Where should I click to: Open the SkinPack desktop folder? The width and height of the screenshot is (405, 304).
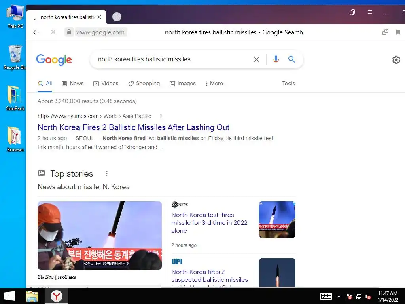(15, 98)
